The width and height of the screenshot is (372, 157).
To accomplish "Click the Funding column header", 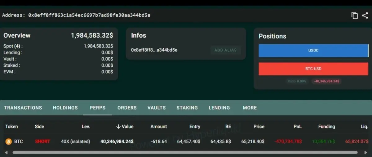I will tap(326, 127).
